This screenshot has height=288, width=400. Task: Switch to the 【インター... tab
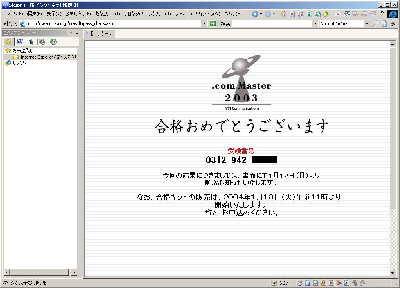99,34
